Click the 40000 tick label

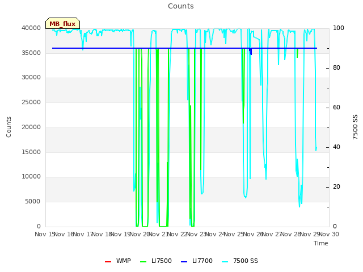tap(31, 28)
